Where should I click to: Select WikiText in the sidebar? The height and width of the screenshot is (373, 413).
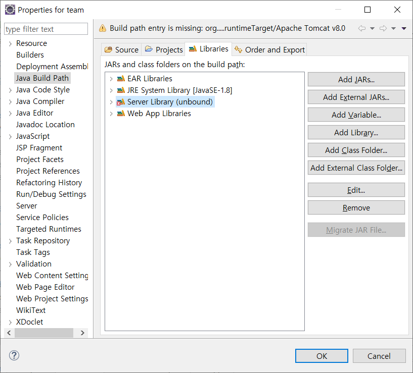31,310
